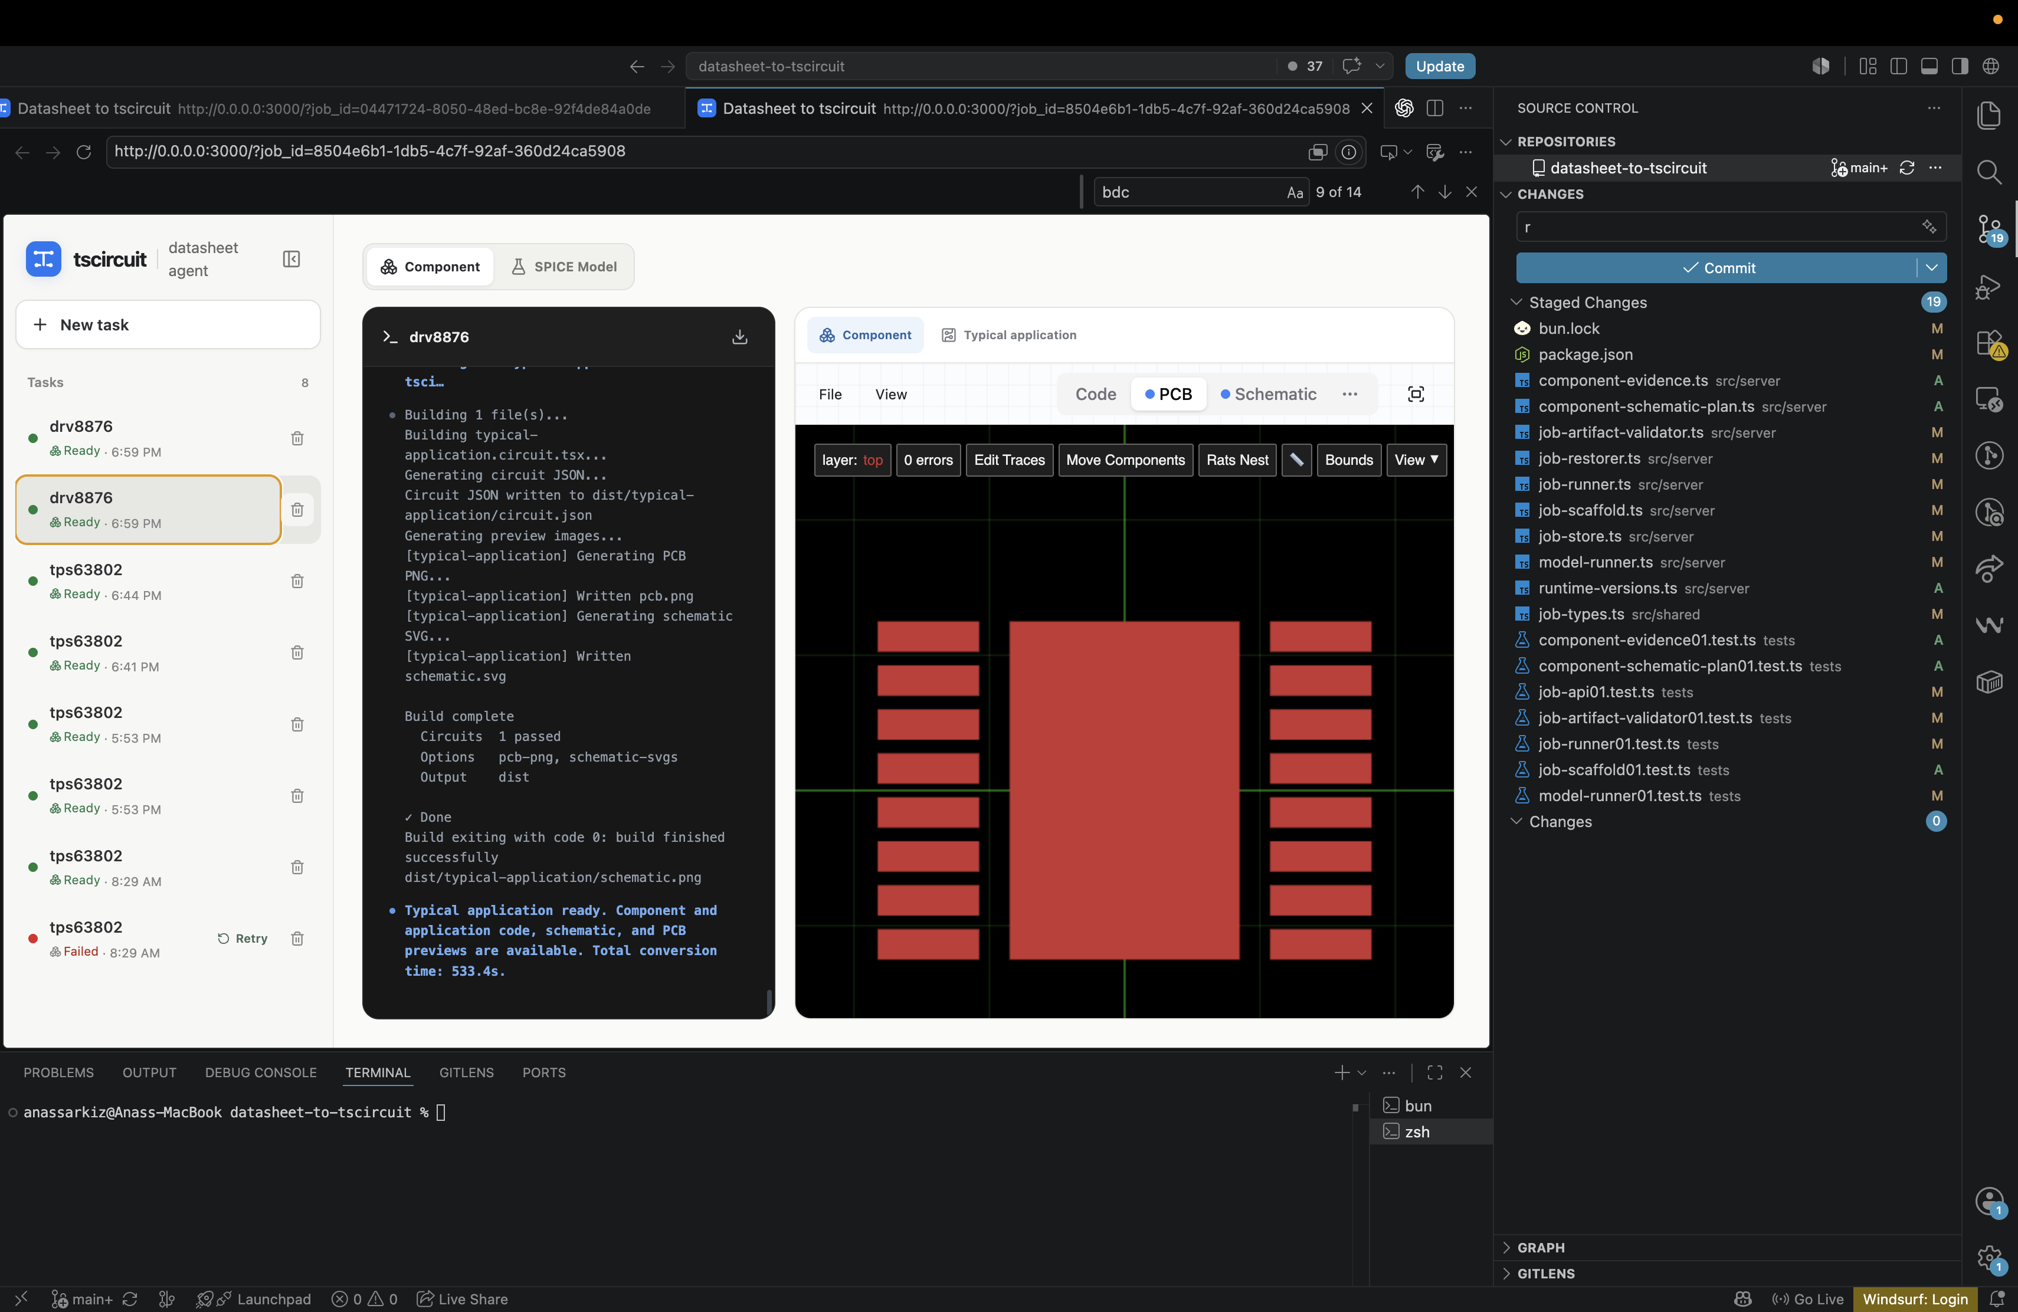The image size is (2018, 1312).
Task: Toggle Match Case in the find bar
Action: 1294,192
